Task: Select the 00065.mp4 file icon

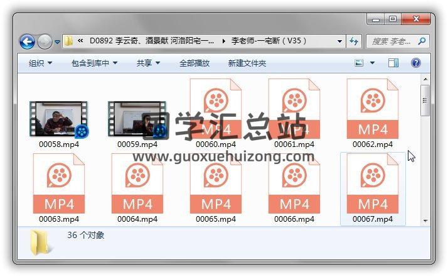Action: click(x=216, y=183)
